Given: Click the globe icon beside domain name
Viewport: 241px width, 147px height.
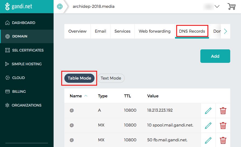Looking at the screenshot, I should pos(60,6).
